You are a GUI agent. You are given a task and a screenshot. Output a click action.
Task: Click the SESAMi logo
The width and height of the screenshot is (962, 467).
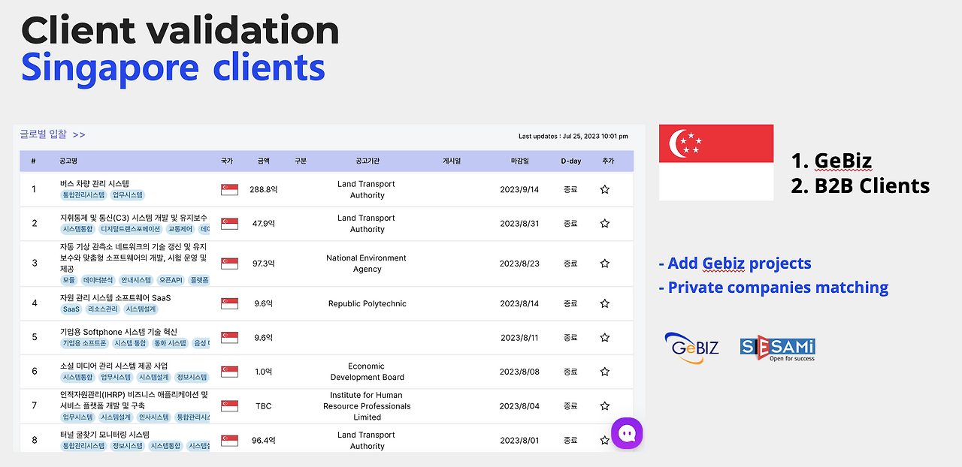pyautogui.click(x=777, y=348)
